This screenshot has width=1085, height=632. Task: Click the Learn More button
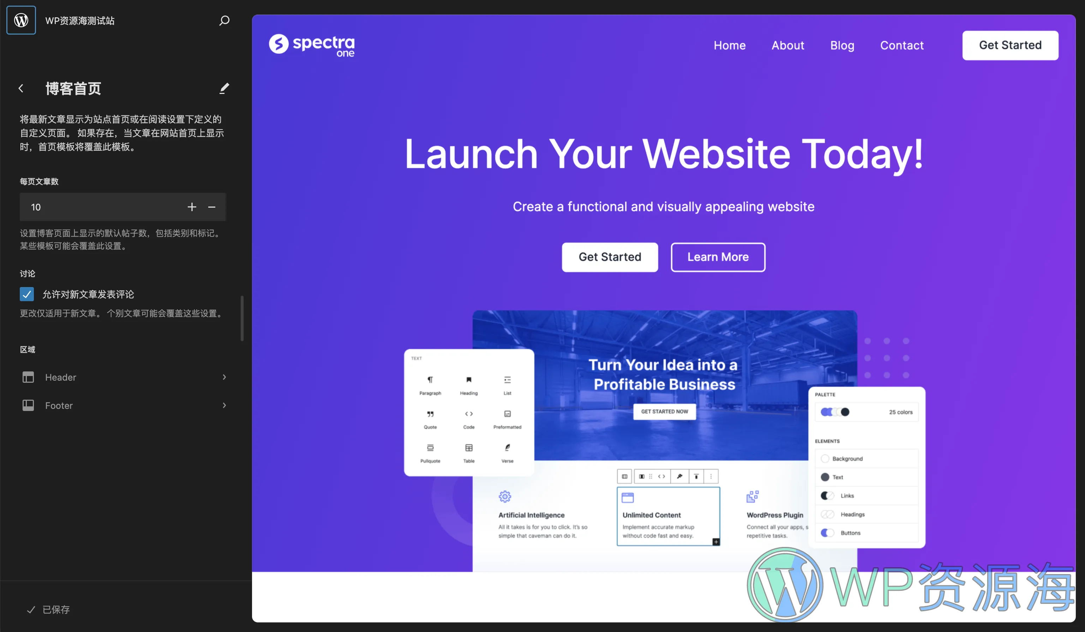tap(717, 257)
